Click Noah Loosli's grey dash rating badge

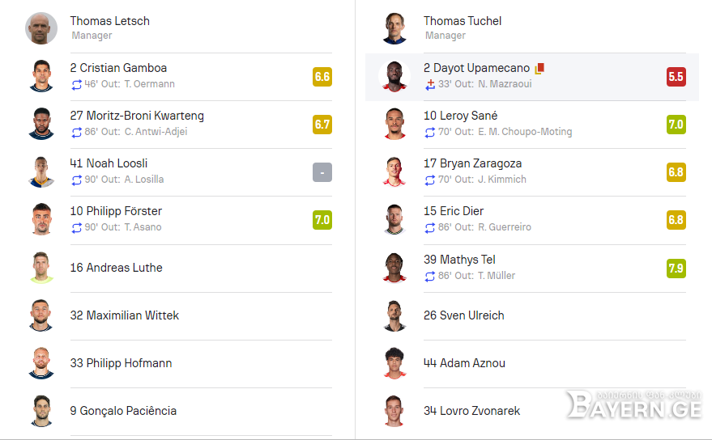(x=322, y=172)
